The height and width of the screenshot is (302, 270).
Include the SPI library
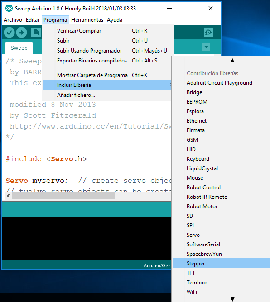point(221,225)
